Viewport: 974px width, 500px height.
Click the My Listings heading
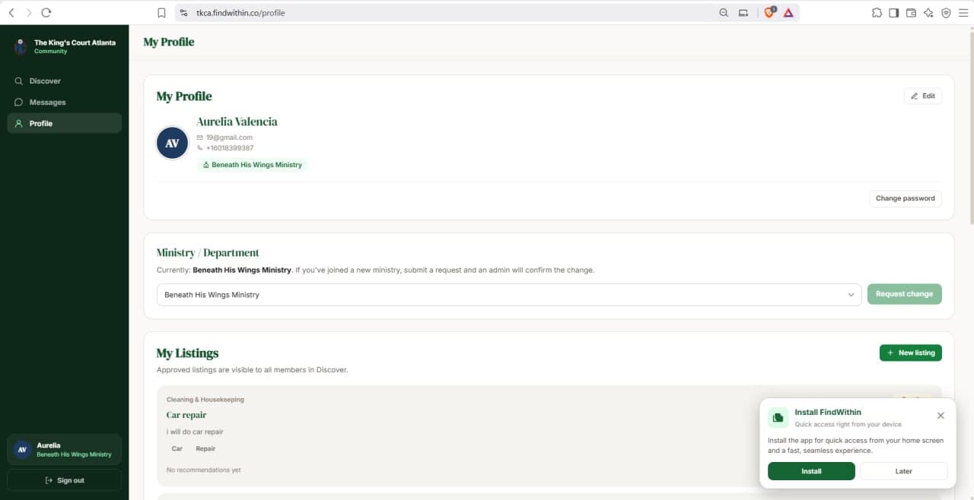187,353
